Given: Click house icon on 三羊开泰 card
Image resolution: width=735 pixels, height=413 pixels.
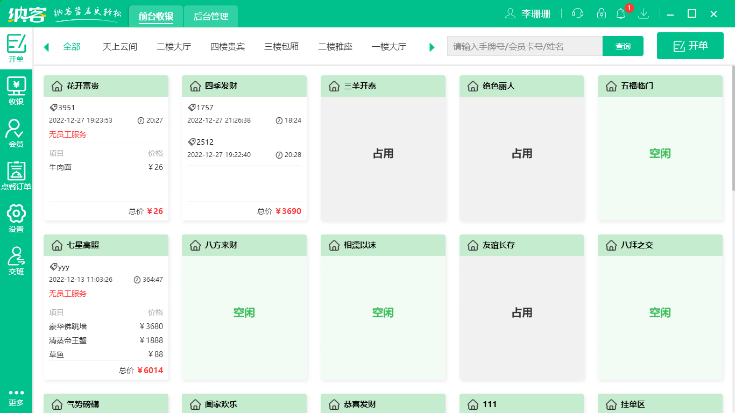Looking at the screenshot, I should pyautogui.click(x=334, y=86).
